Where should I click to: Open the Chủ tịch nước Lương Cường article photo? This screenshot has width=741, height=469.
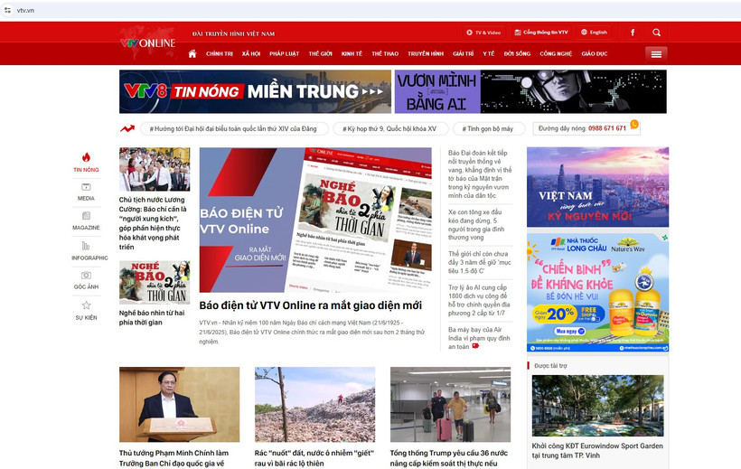pyautogui.click(x=155, y=169)
